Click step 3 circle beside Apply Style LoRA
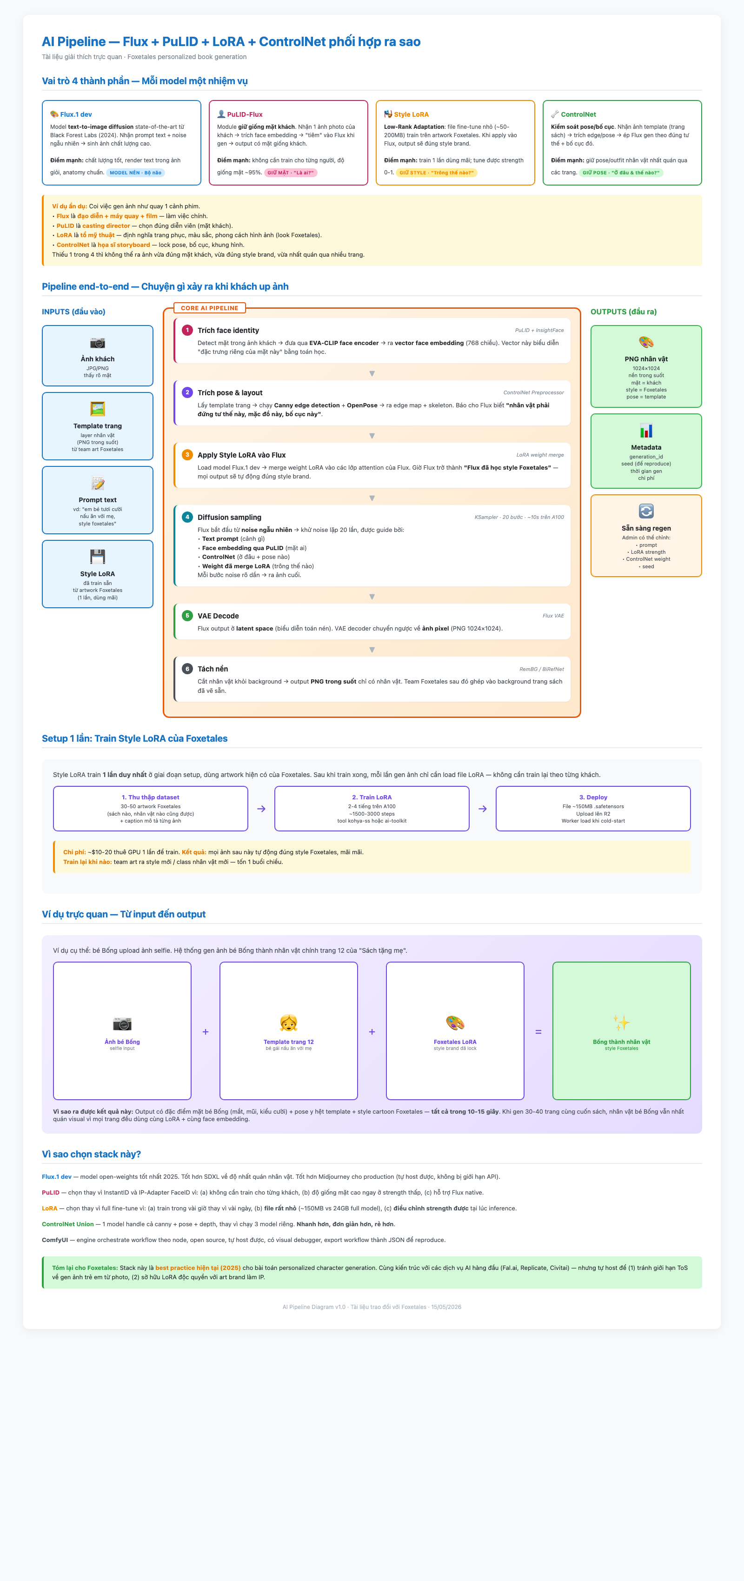The image size is (744, 1581). (187, 455)
